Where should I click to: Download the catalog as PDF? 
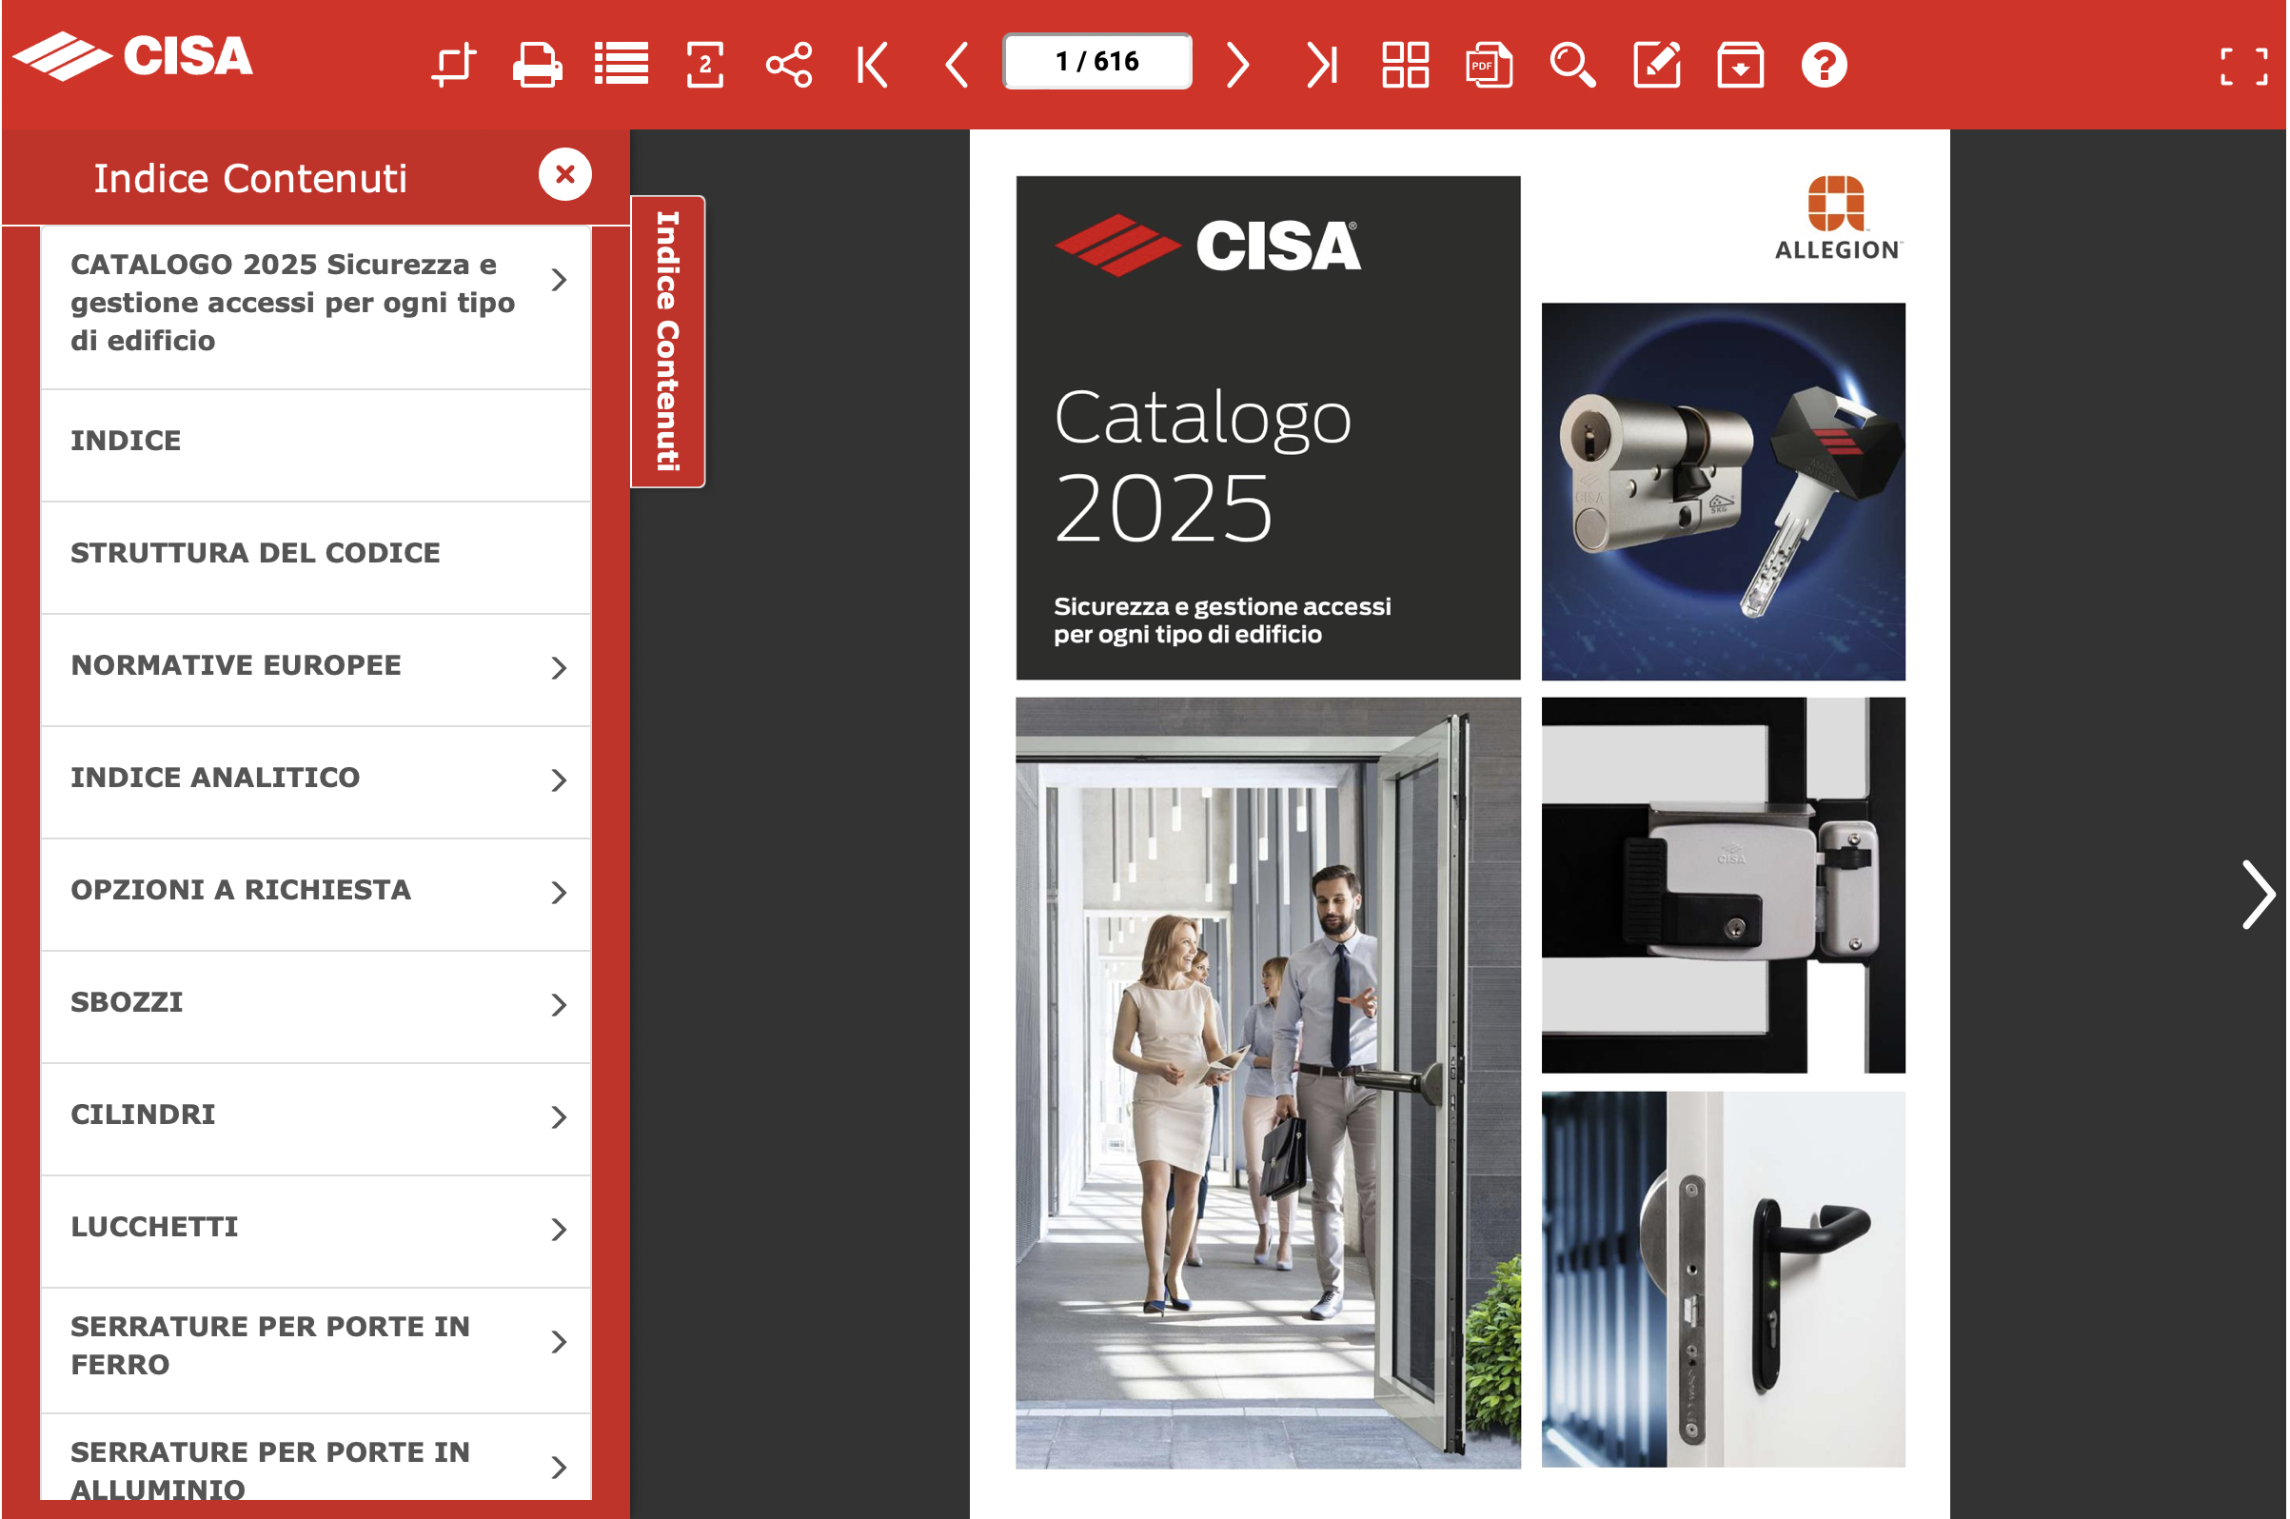1489,65
